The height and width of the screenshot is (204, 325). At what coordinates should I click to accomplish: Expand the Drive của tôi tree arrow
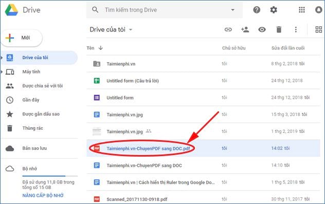point(2,58)
